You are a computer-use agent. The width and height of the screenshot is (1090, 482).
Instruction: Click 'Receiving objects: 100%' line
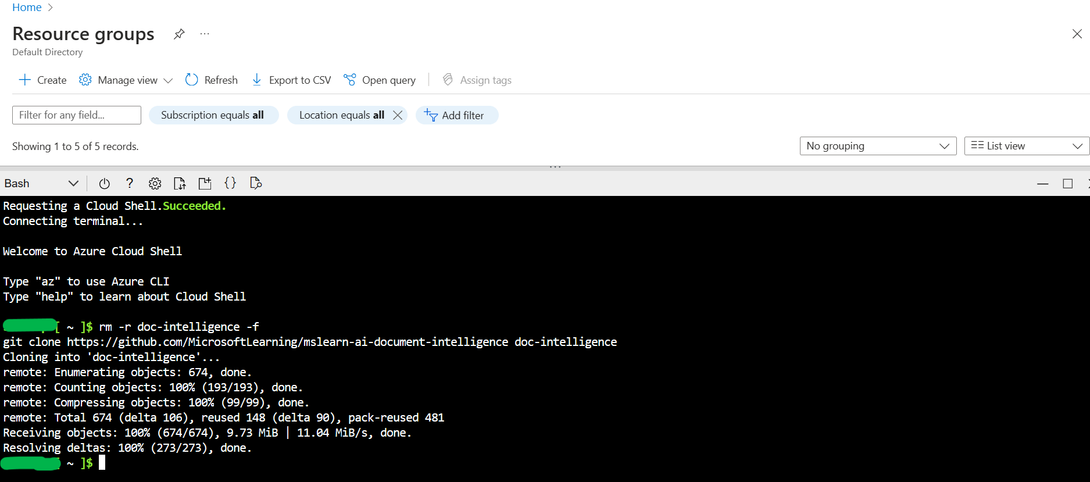coord(207,433)
